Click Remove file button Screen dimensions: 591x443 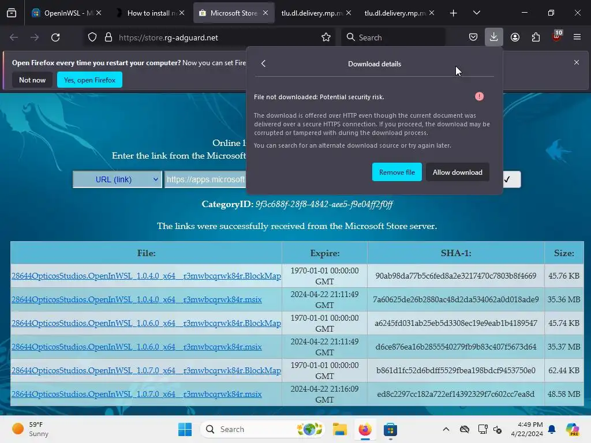click(397, 172)
